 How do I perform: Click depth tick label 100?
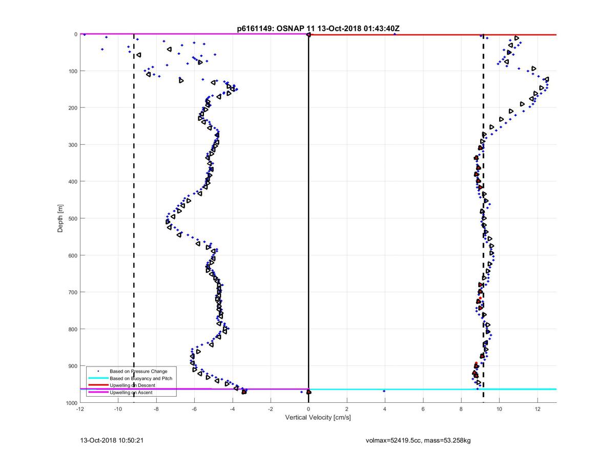(73, 71)
